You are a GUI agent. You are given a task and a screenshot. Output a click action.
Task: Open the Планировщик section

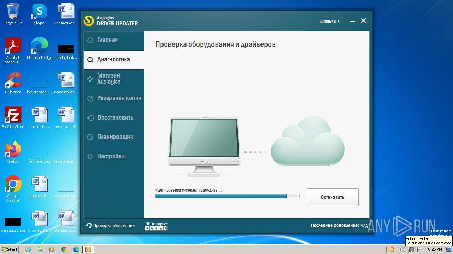click(114, 137)
